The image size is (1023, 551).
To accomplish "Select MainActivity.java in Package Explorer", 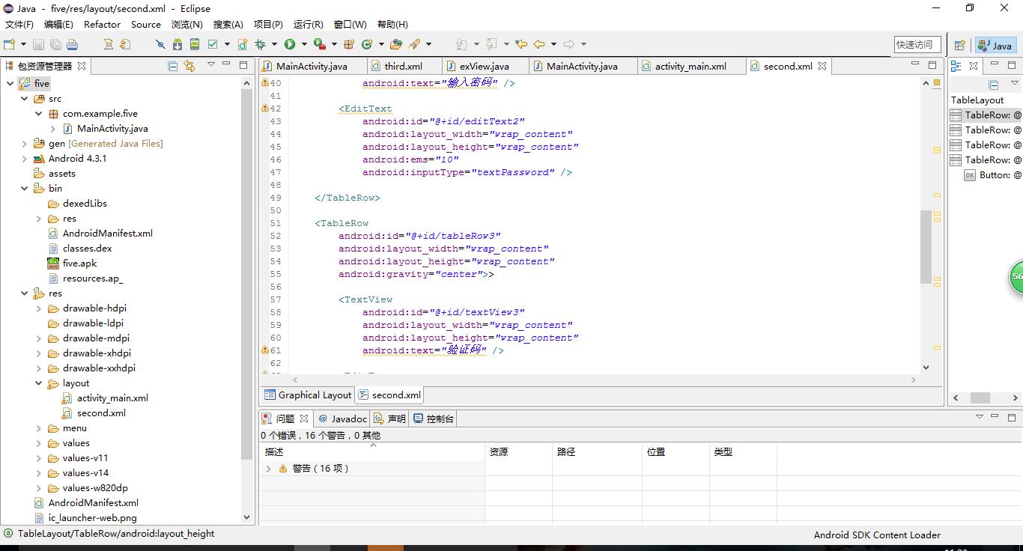I will (112, 128).
